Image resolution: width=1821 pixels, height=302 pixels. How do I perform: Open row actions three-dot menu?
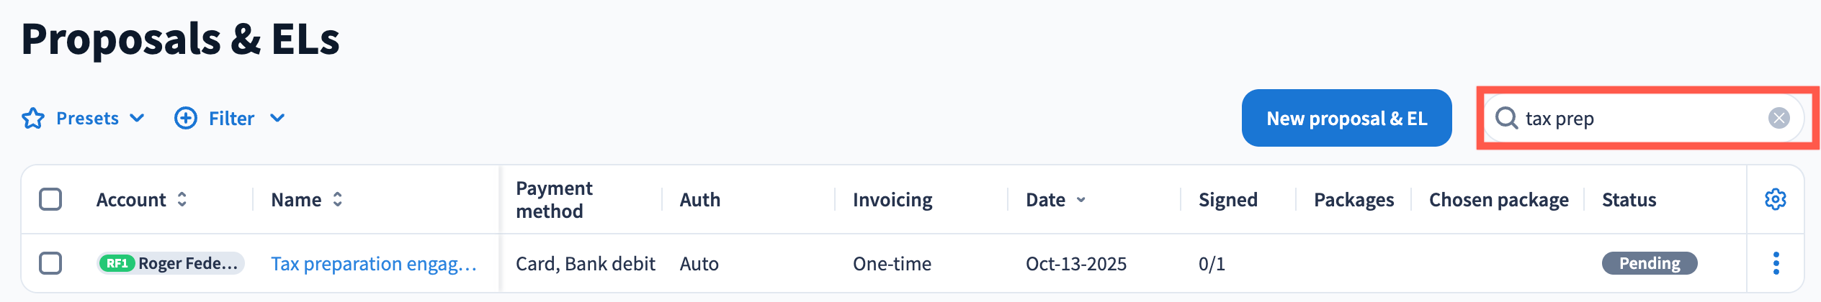point(1776,263)
